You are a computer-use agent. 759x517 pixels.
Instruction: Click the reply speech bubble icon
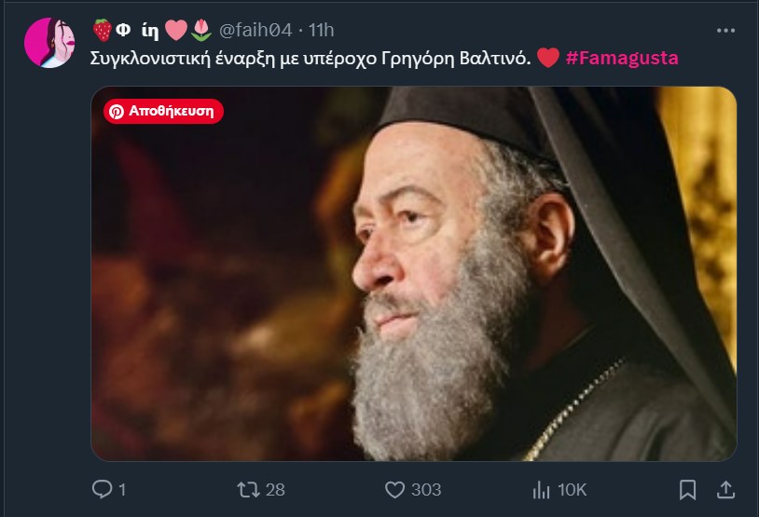pyautogui.click(x=103, y=489)
